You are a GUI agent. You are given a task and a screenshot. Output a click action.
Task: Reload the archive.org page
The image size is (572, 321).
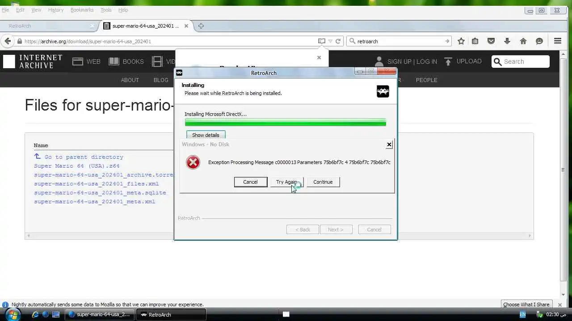338,41
